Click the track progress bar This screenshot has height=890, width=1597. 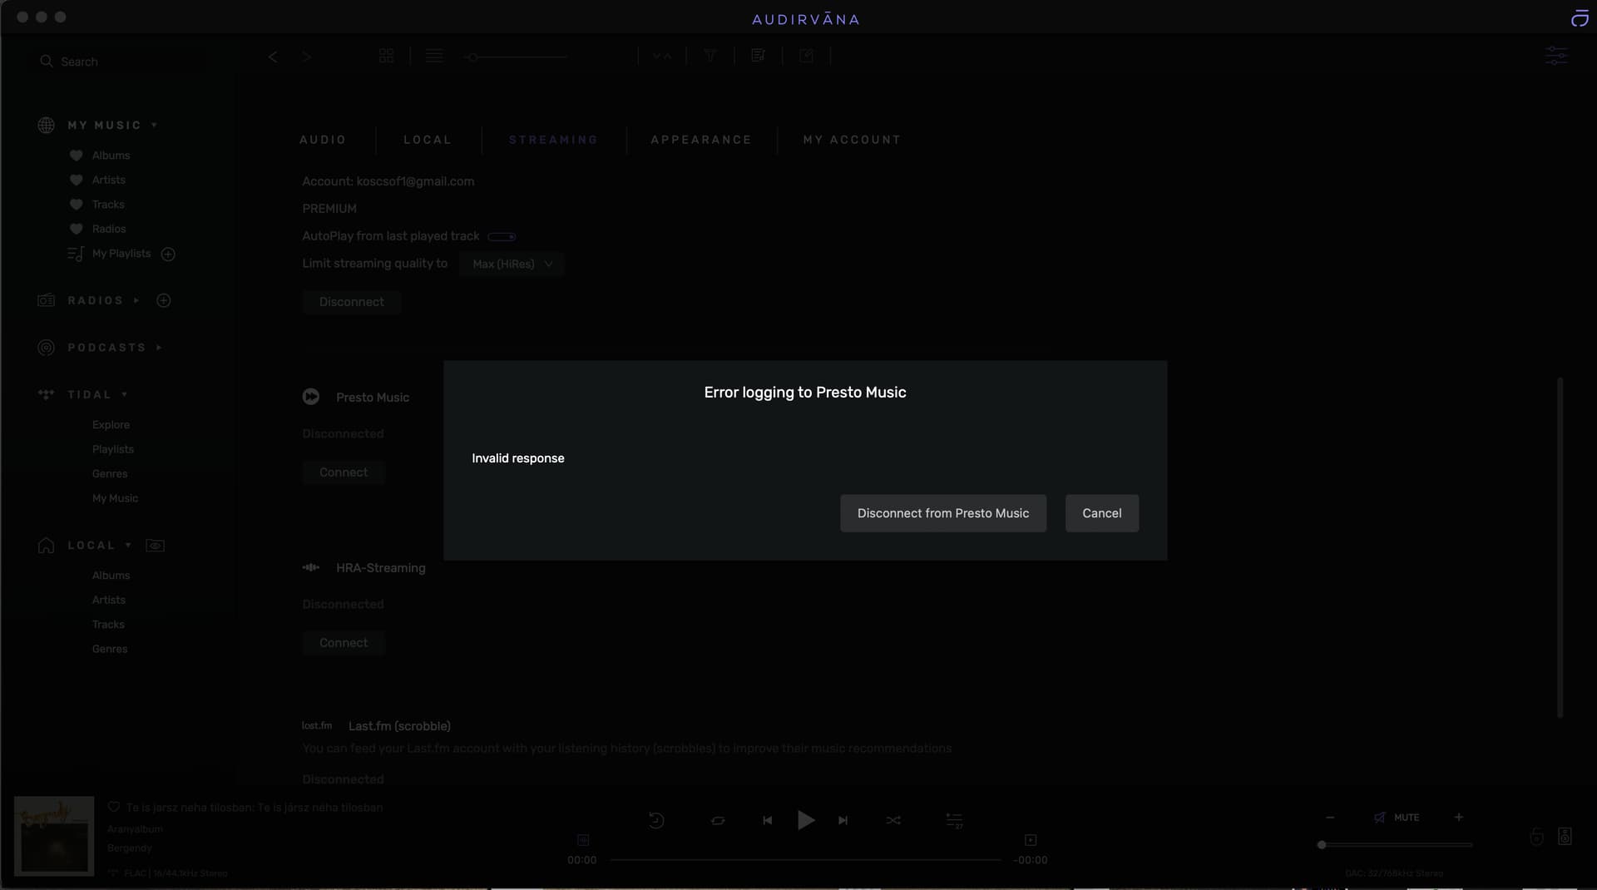[805, 860]
